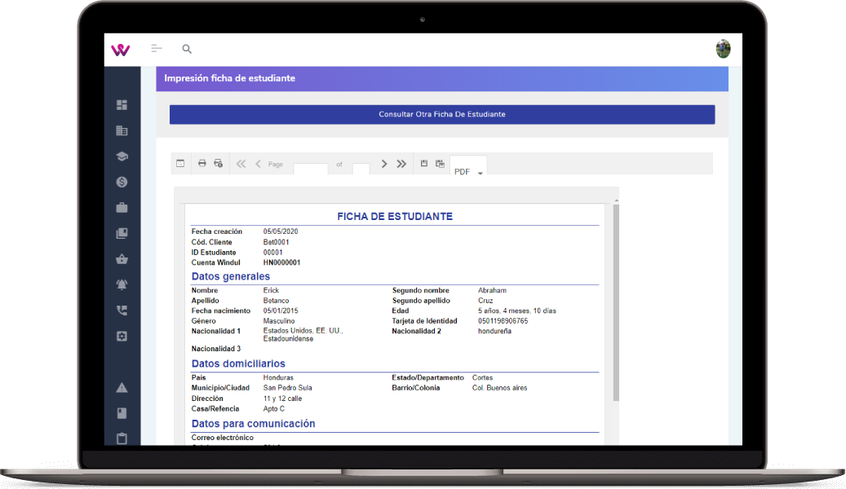
Task: Click the phone contact icon in sidebar
Action: pyautogui.click(x=122, y=311)
